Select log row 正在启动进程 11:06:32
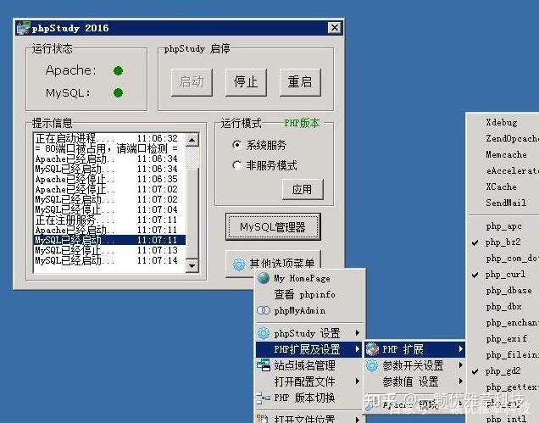Image resolution: width=539 pixels, height=423 pixels. 109,138
